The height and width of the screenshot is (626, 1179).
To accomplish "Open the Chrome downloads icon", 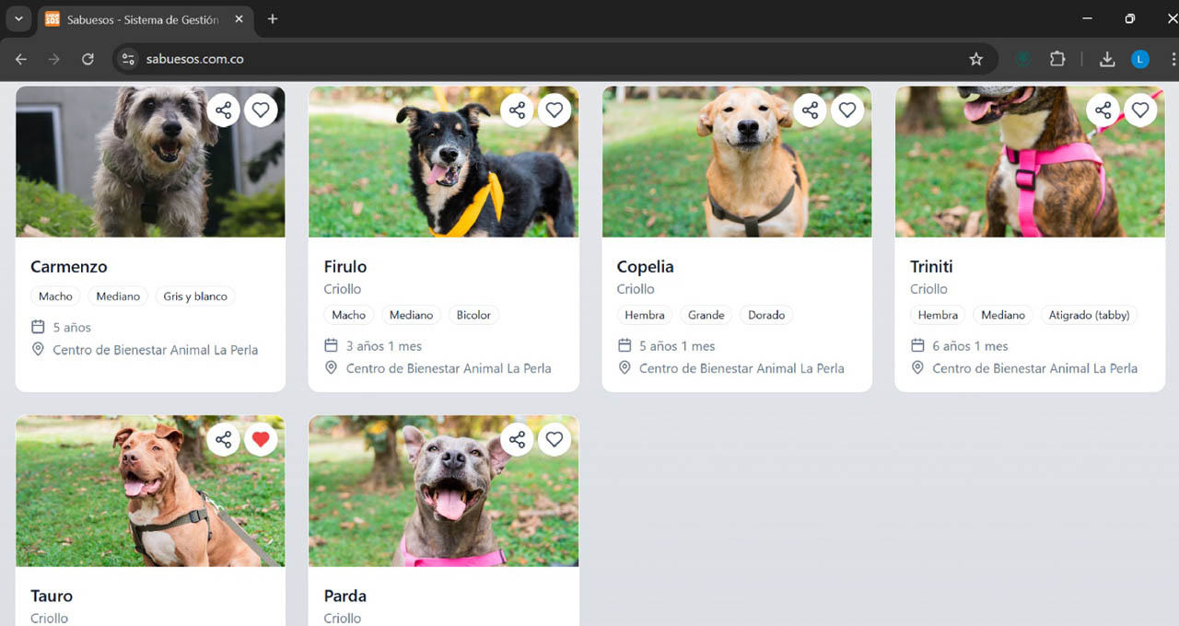I will (x=1107, y=59).
